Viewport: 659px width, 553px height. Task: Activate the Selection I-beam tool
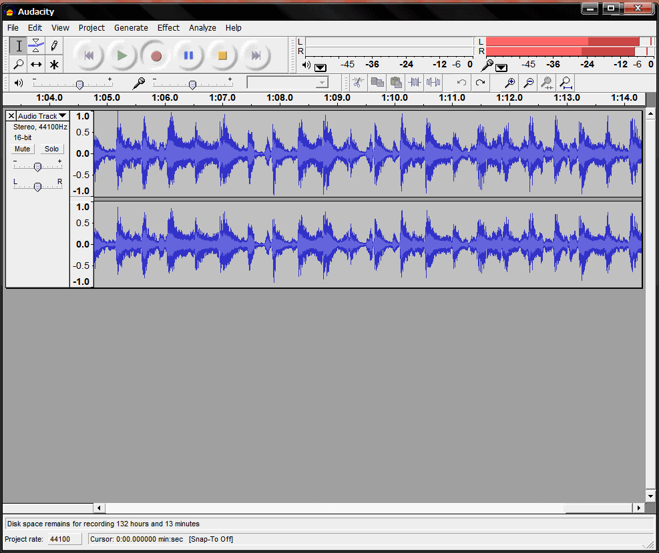click(19, 46)
